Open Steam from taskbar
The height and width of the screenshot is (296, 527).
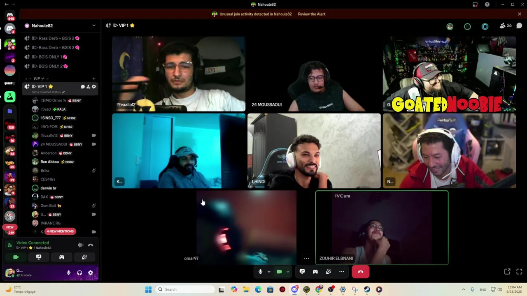tap(367, 289)
